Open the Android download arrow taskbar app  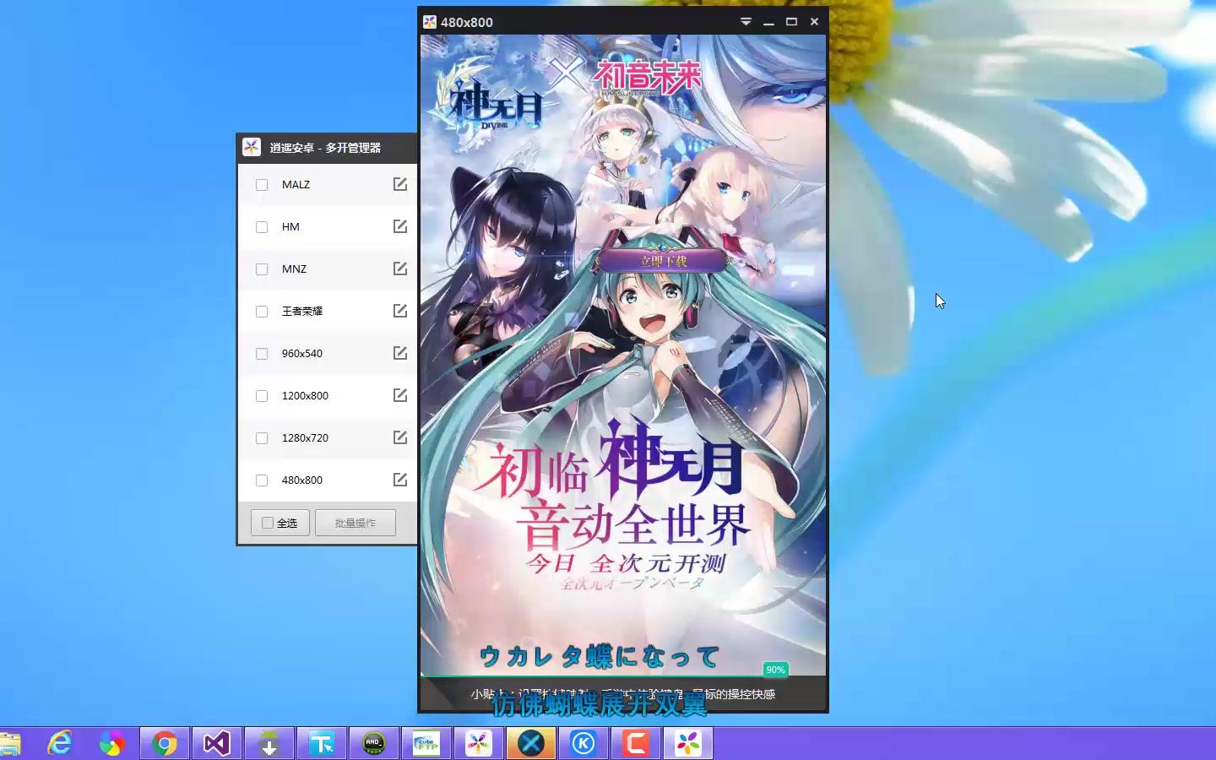click(x=269, y=744)
